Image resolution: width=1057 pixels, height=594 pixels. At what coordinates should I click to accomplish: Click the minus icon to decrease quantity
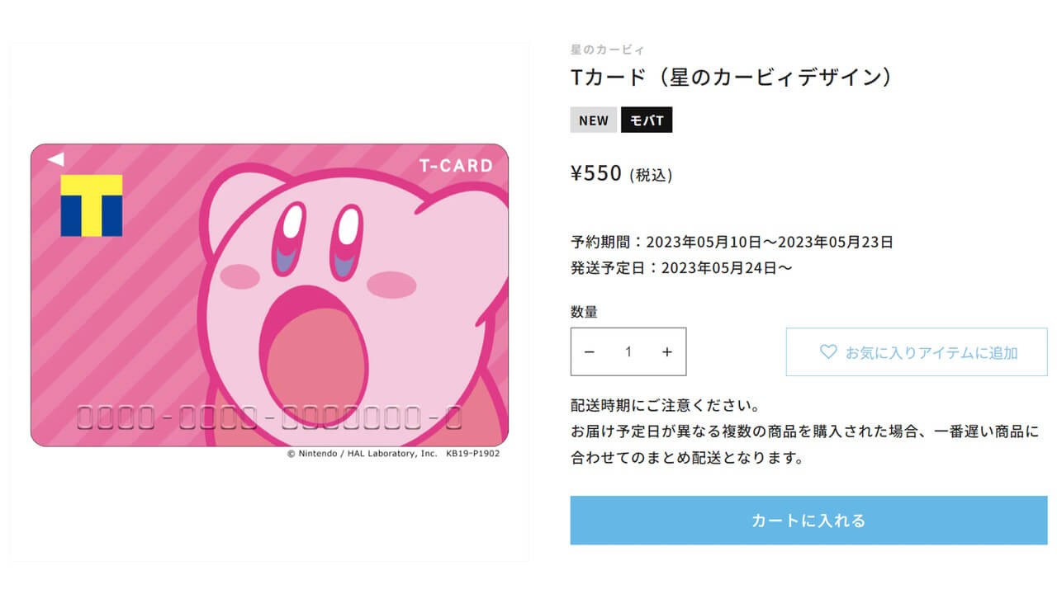[x=590, y=351]
